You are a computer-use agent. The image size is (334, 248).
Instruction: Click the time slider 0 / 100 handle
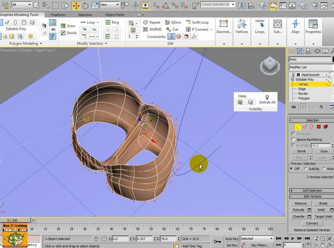(15, 220)
